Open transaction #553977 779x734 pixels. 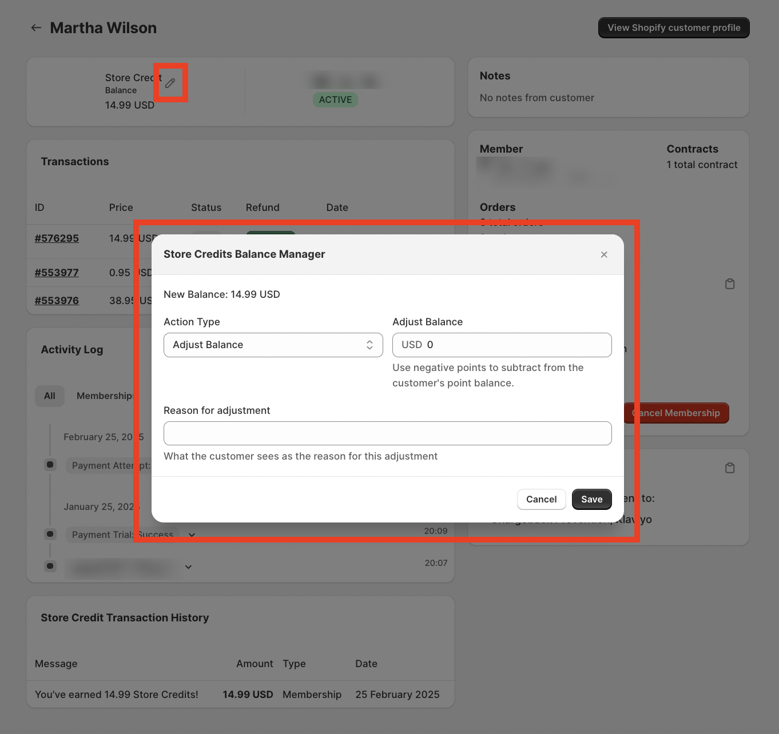(x=56, y=273)
